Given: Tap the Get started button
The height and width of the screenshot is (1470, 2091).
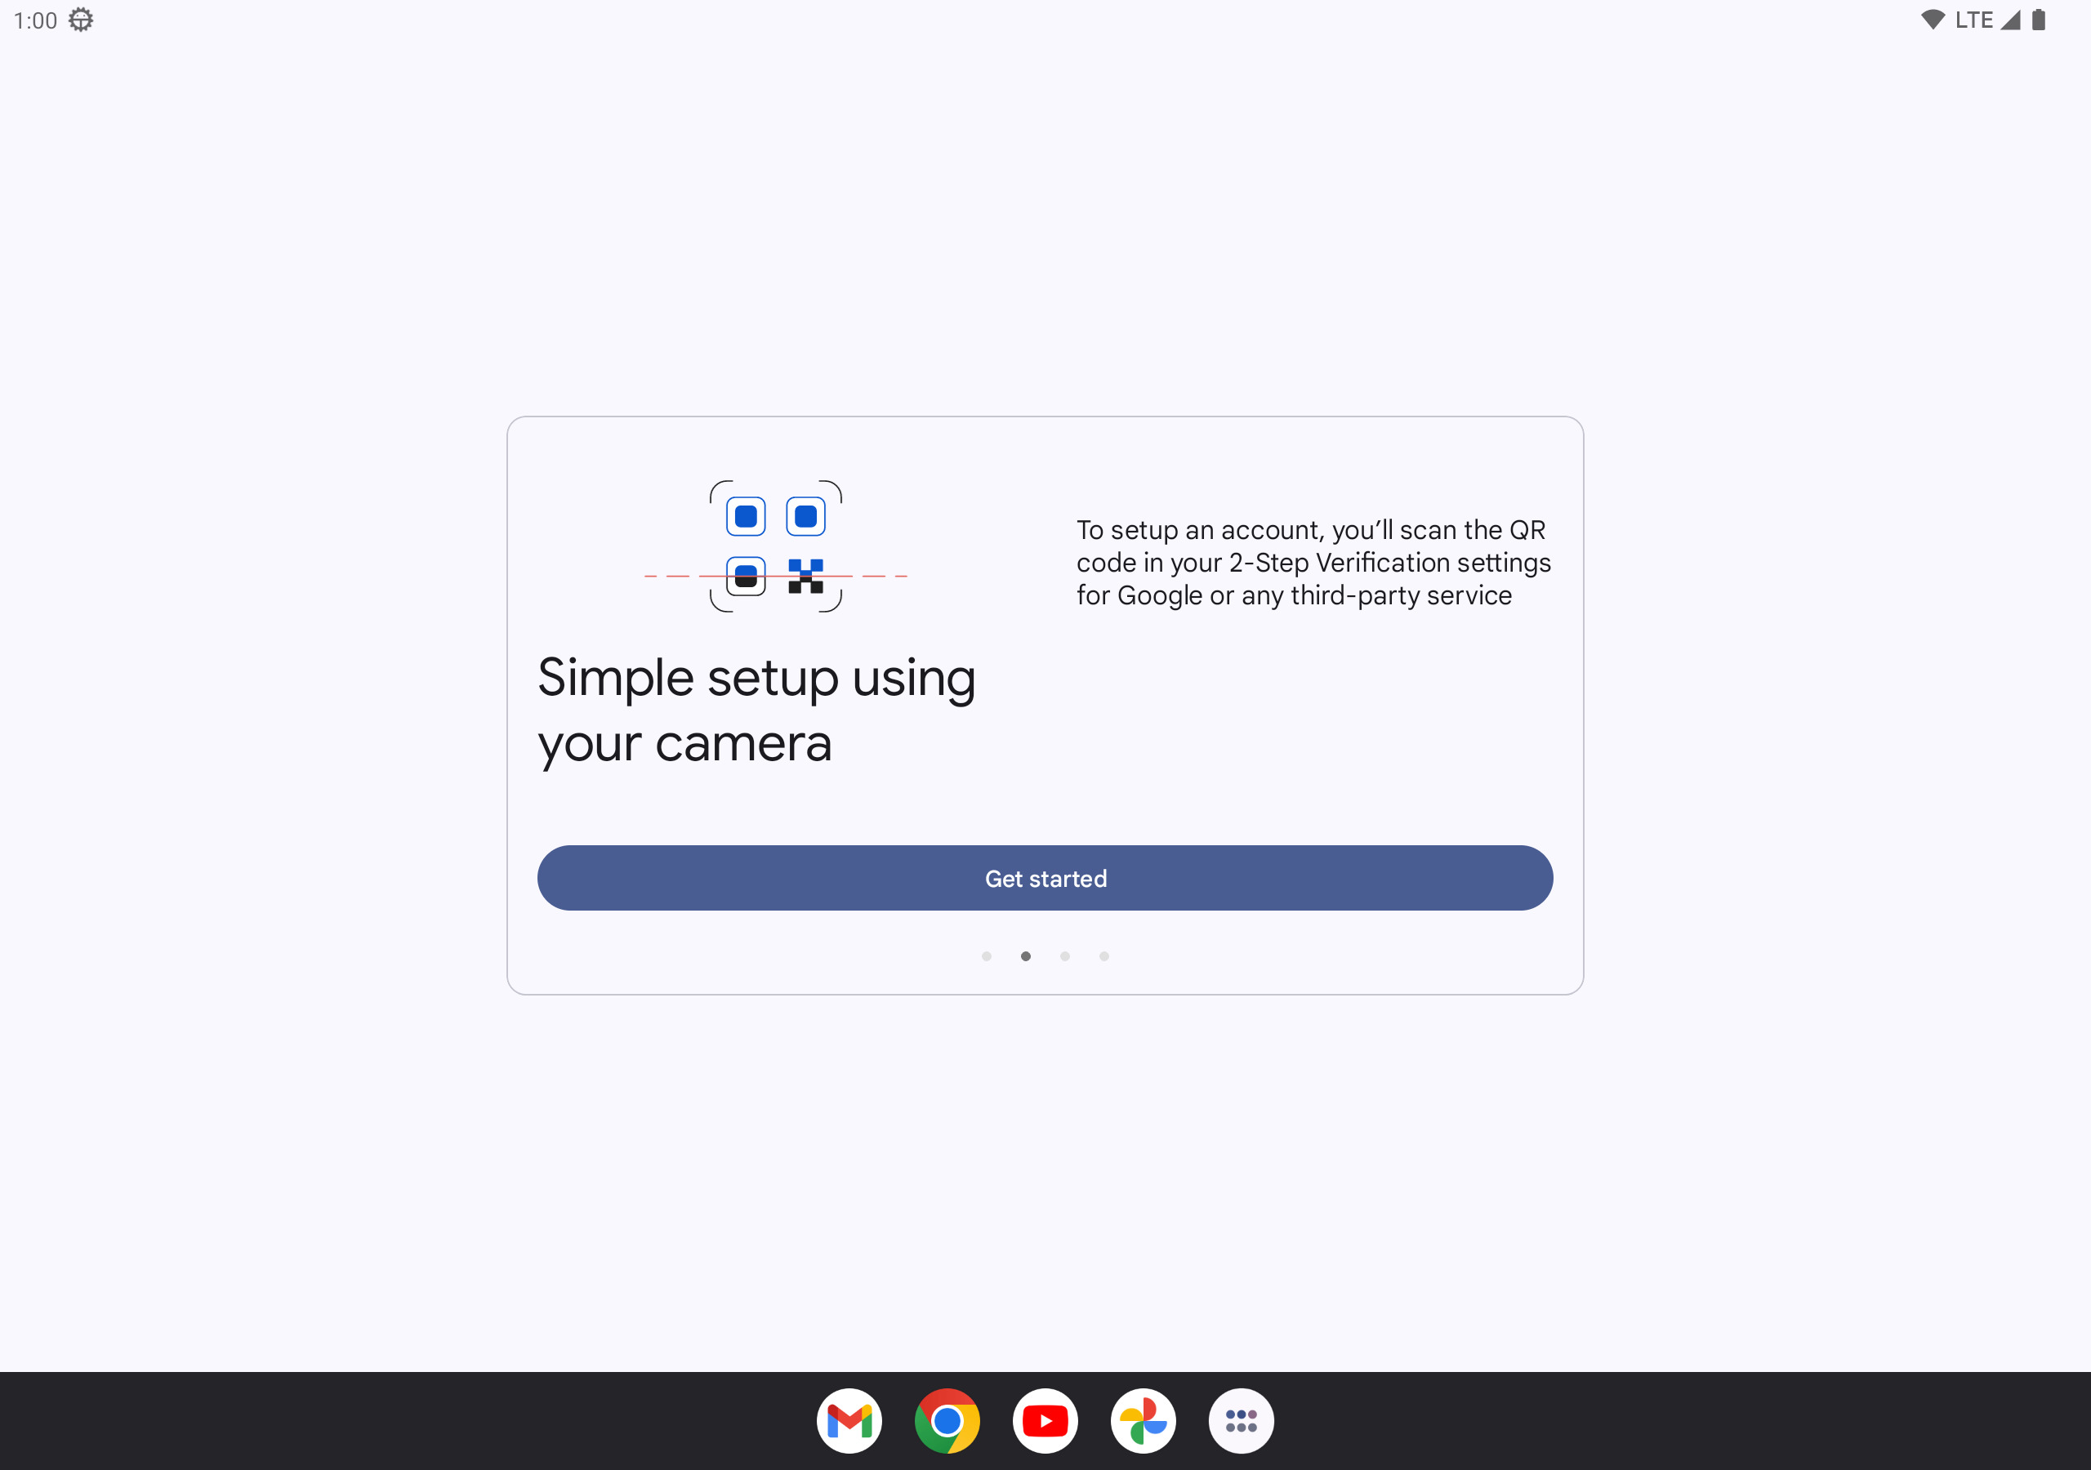Looking at the screenshot, I should click(x=1045, y=878).
